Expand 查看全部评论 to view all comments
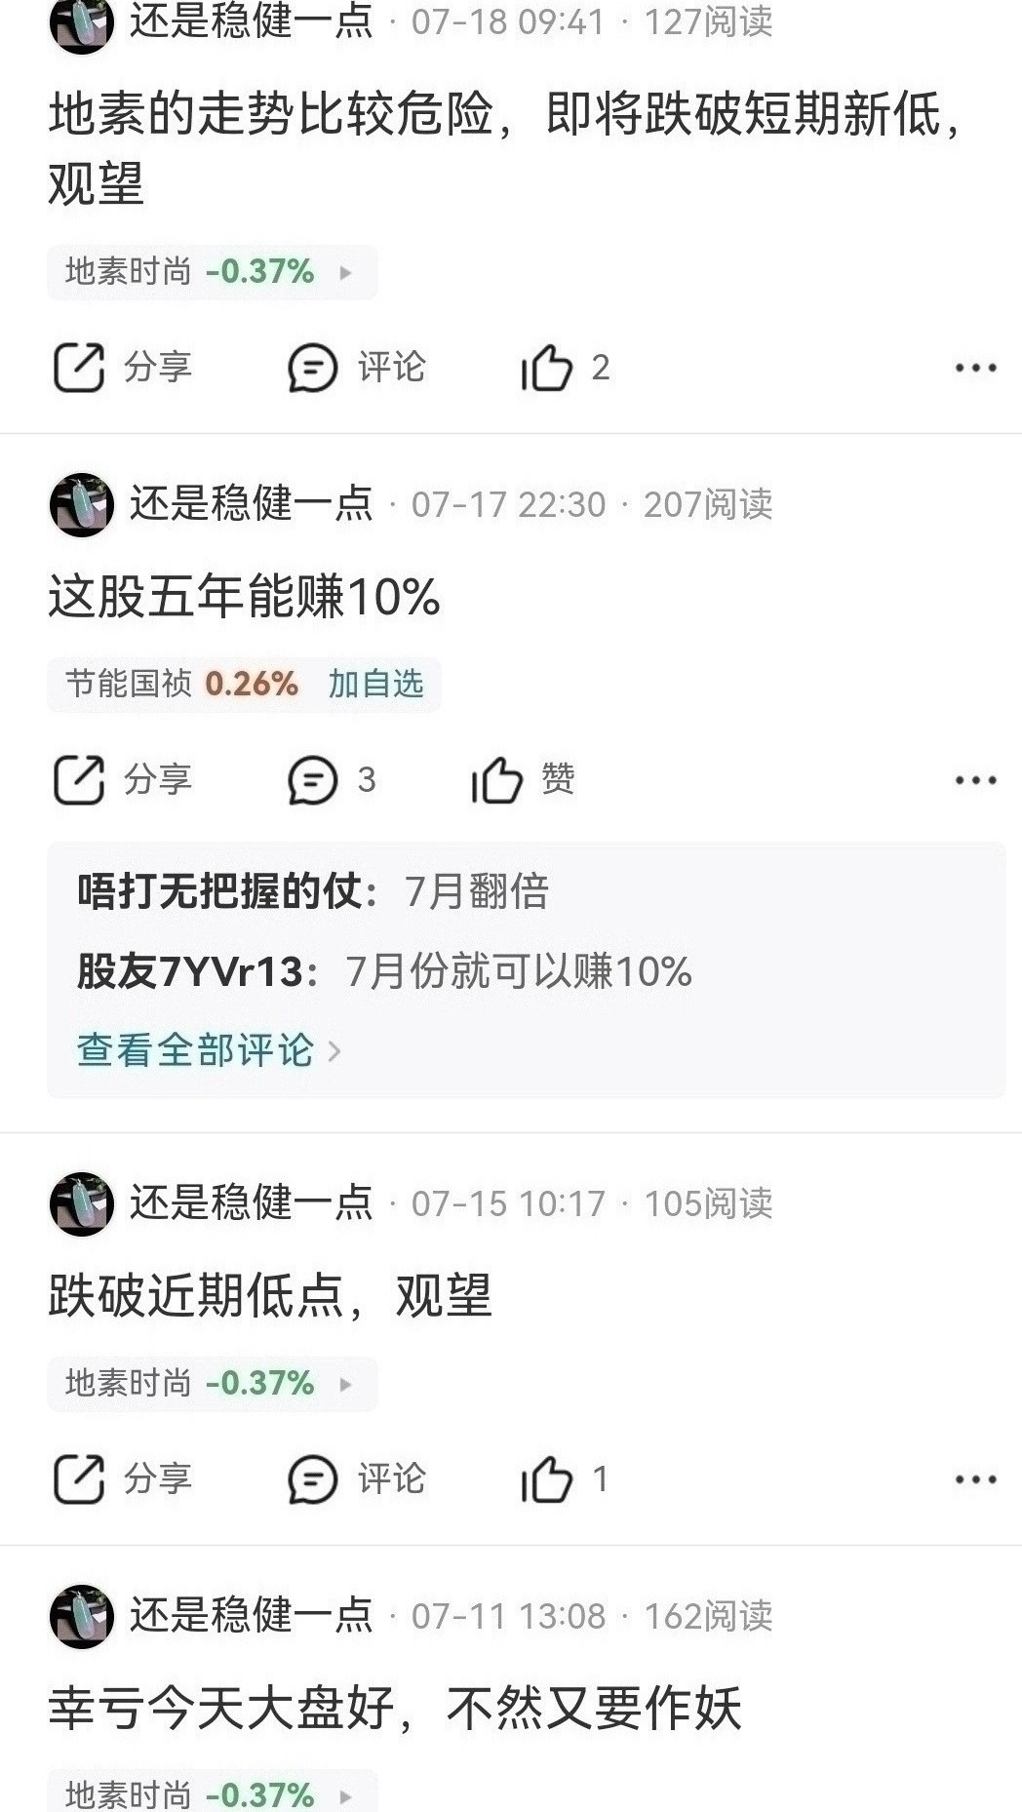Screen dimensions: 1022x1812 click(x=209, y=1050)
